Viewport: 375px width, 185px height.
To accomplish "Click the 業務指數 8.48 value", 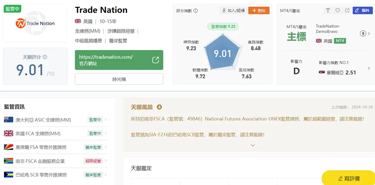I will coord(256,48).
